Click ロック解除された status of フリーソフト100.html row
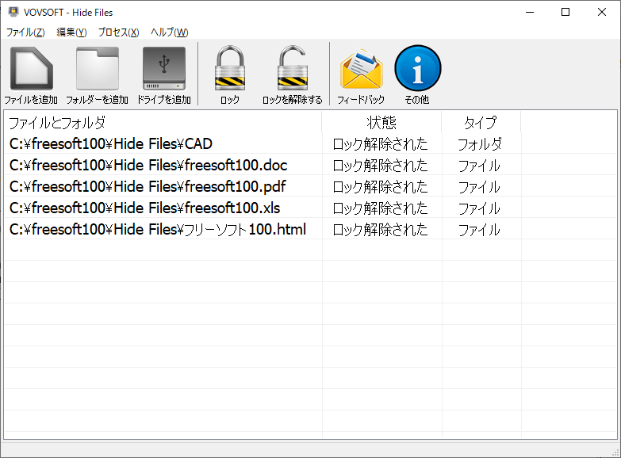Viewport: 621px width, 458px height. click(380, 230)
